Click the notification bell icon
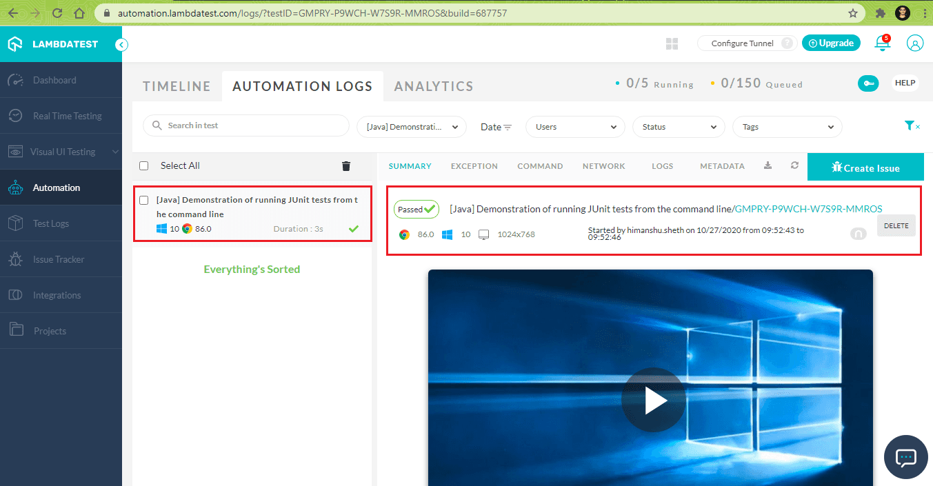Image resolution: width=933 pixels, height=486 pixels. (x=881, y=43)
